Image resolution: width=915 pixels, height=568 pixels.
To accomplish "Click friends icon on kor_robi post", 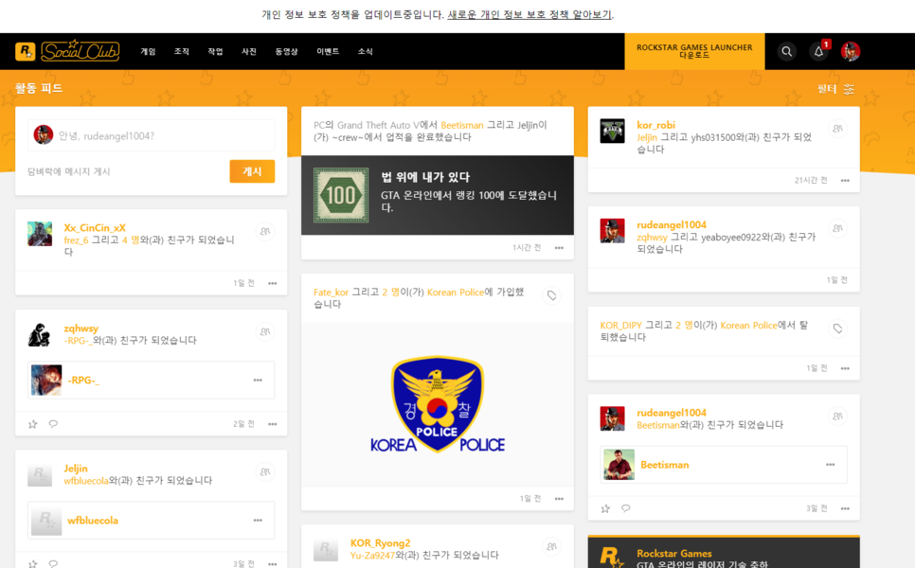I will tap(837, 129).
